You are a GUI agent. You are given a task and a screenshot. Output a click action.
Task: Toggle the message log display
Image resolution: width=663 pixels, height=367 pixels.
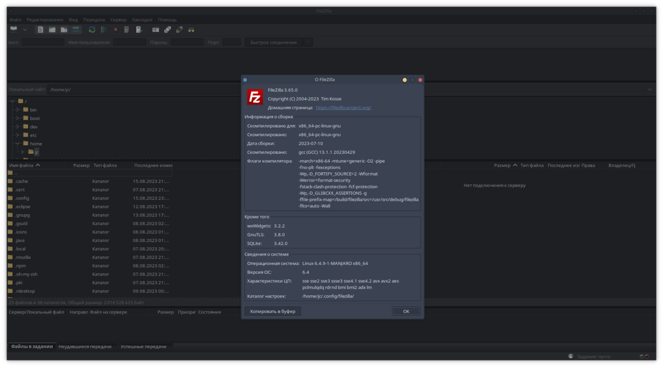[40, 29]
